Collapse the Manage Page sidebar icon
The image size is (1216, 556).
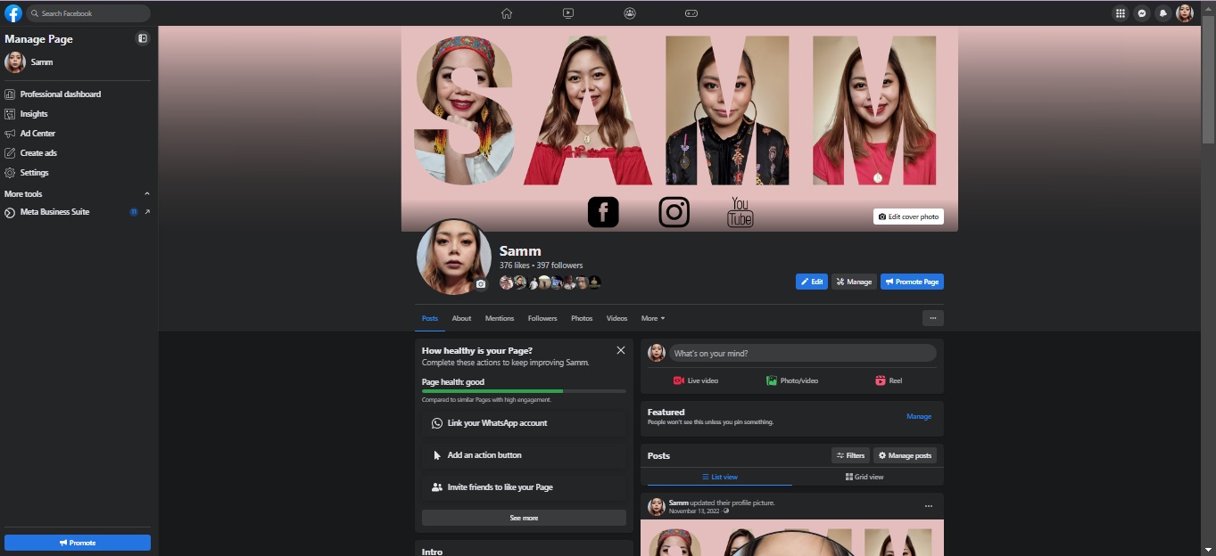click(x=143, y=38)
